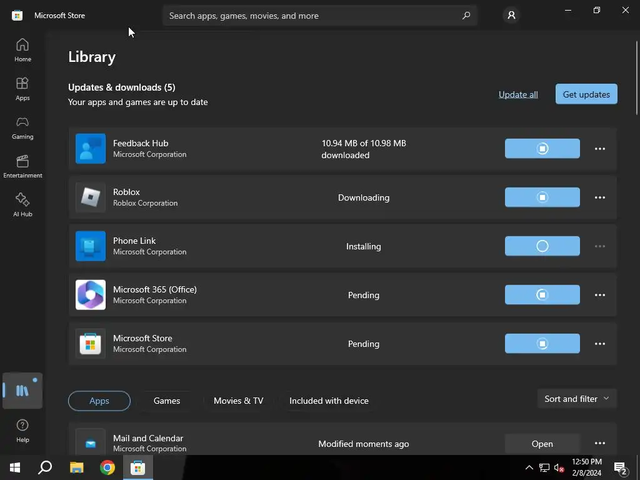Screen dimensions: 640x480
Task: Open taskbar search
Action: 45,467
